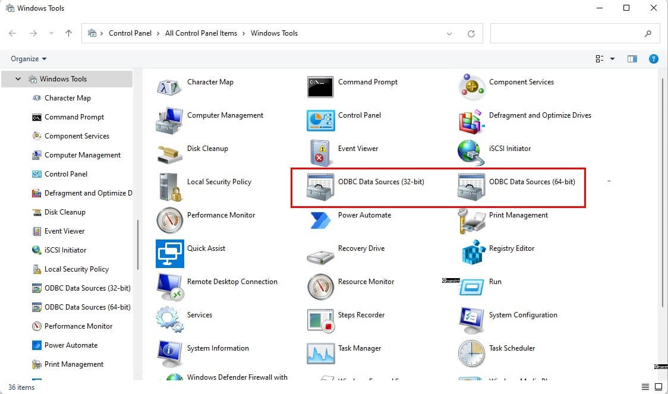This screenshot has width=668, height=394.
Task: Refresh the folder view
Action: [x=471, y=33]
